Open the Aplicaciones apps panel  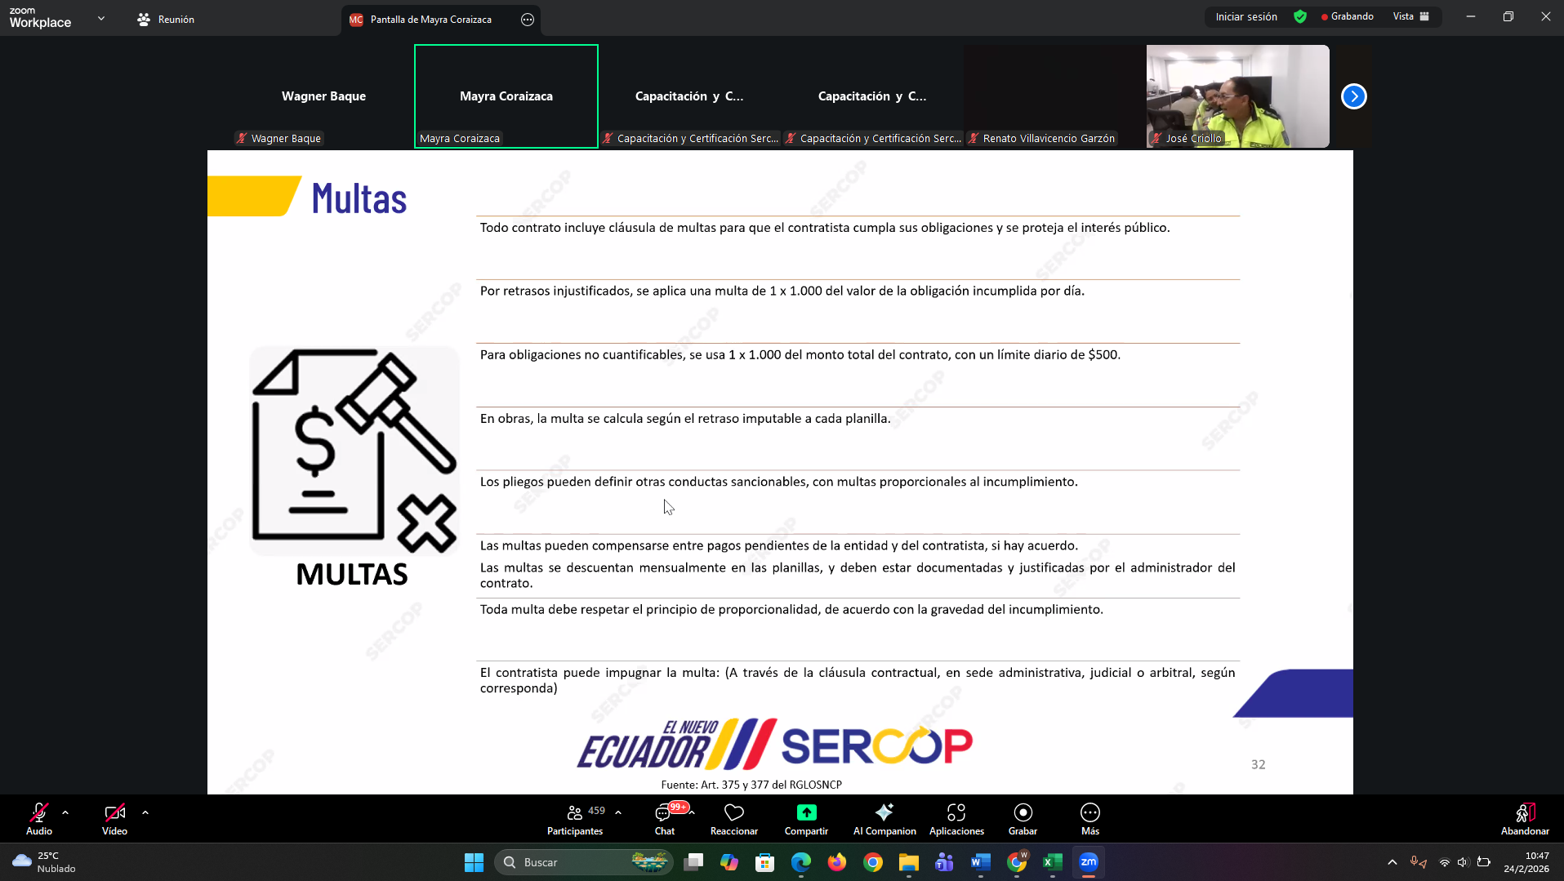(956, 819)
